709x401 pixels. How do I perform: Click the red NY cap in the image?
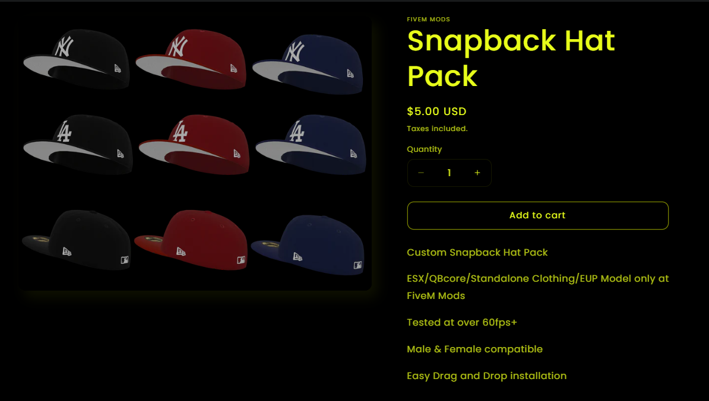[x=191, y=59]
